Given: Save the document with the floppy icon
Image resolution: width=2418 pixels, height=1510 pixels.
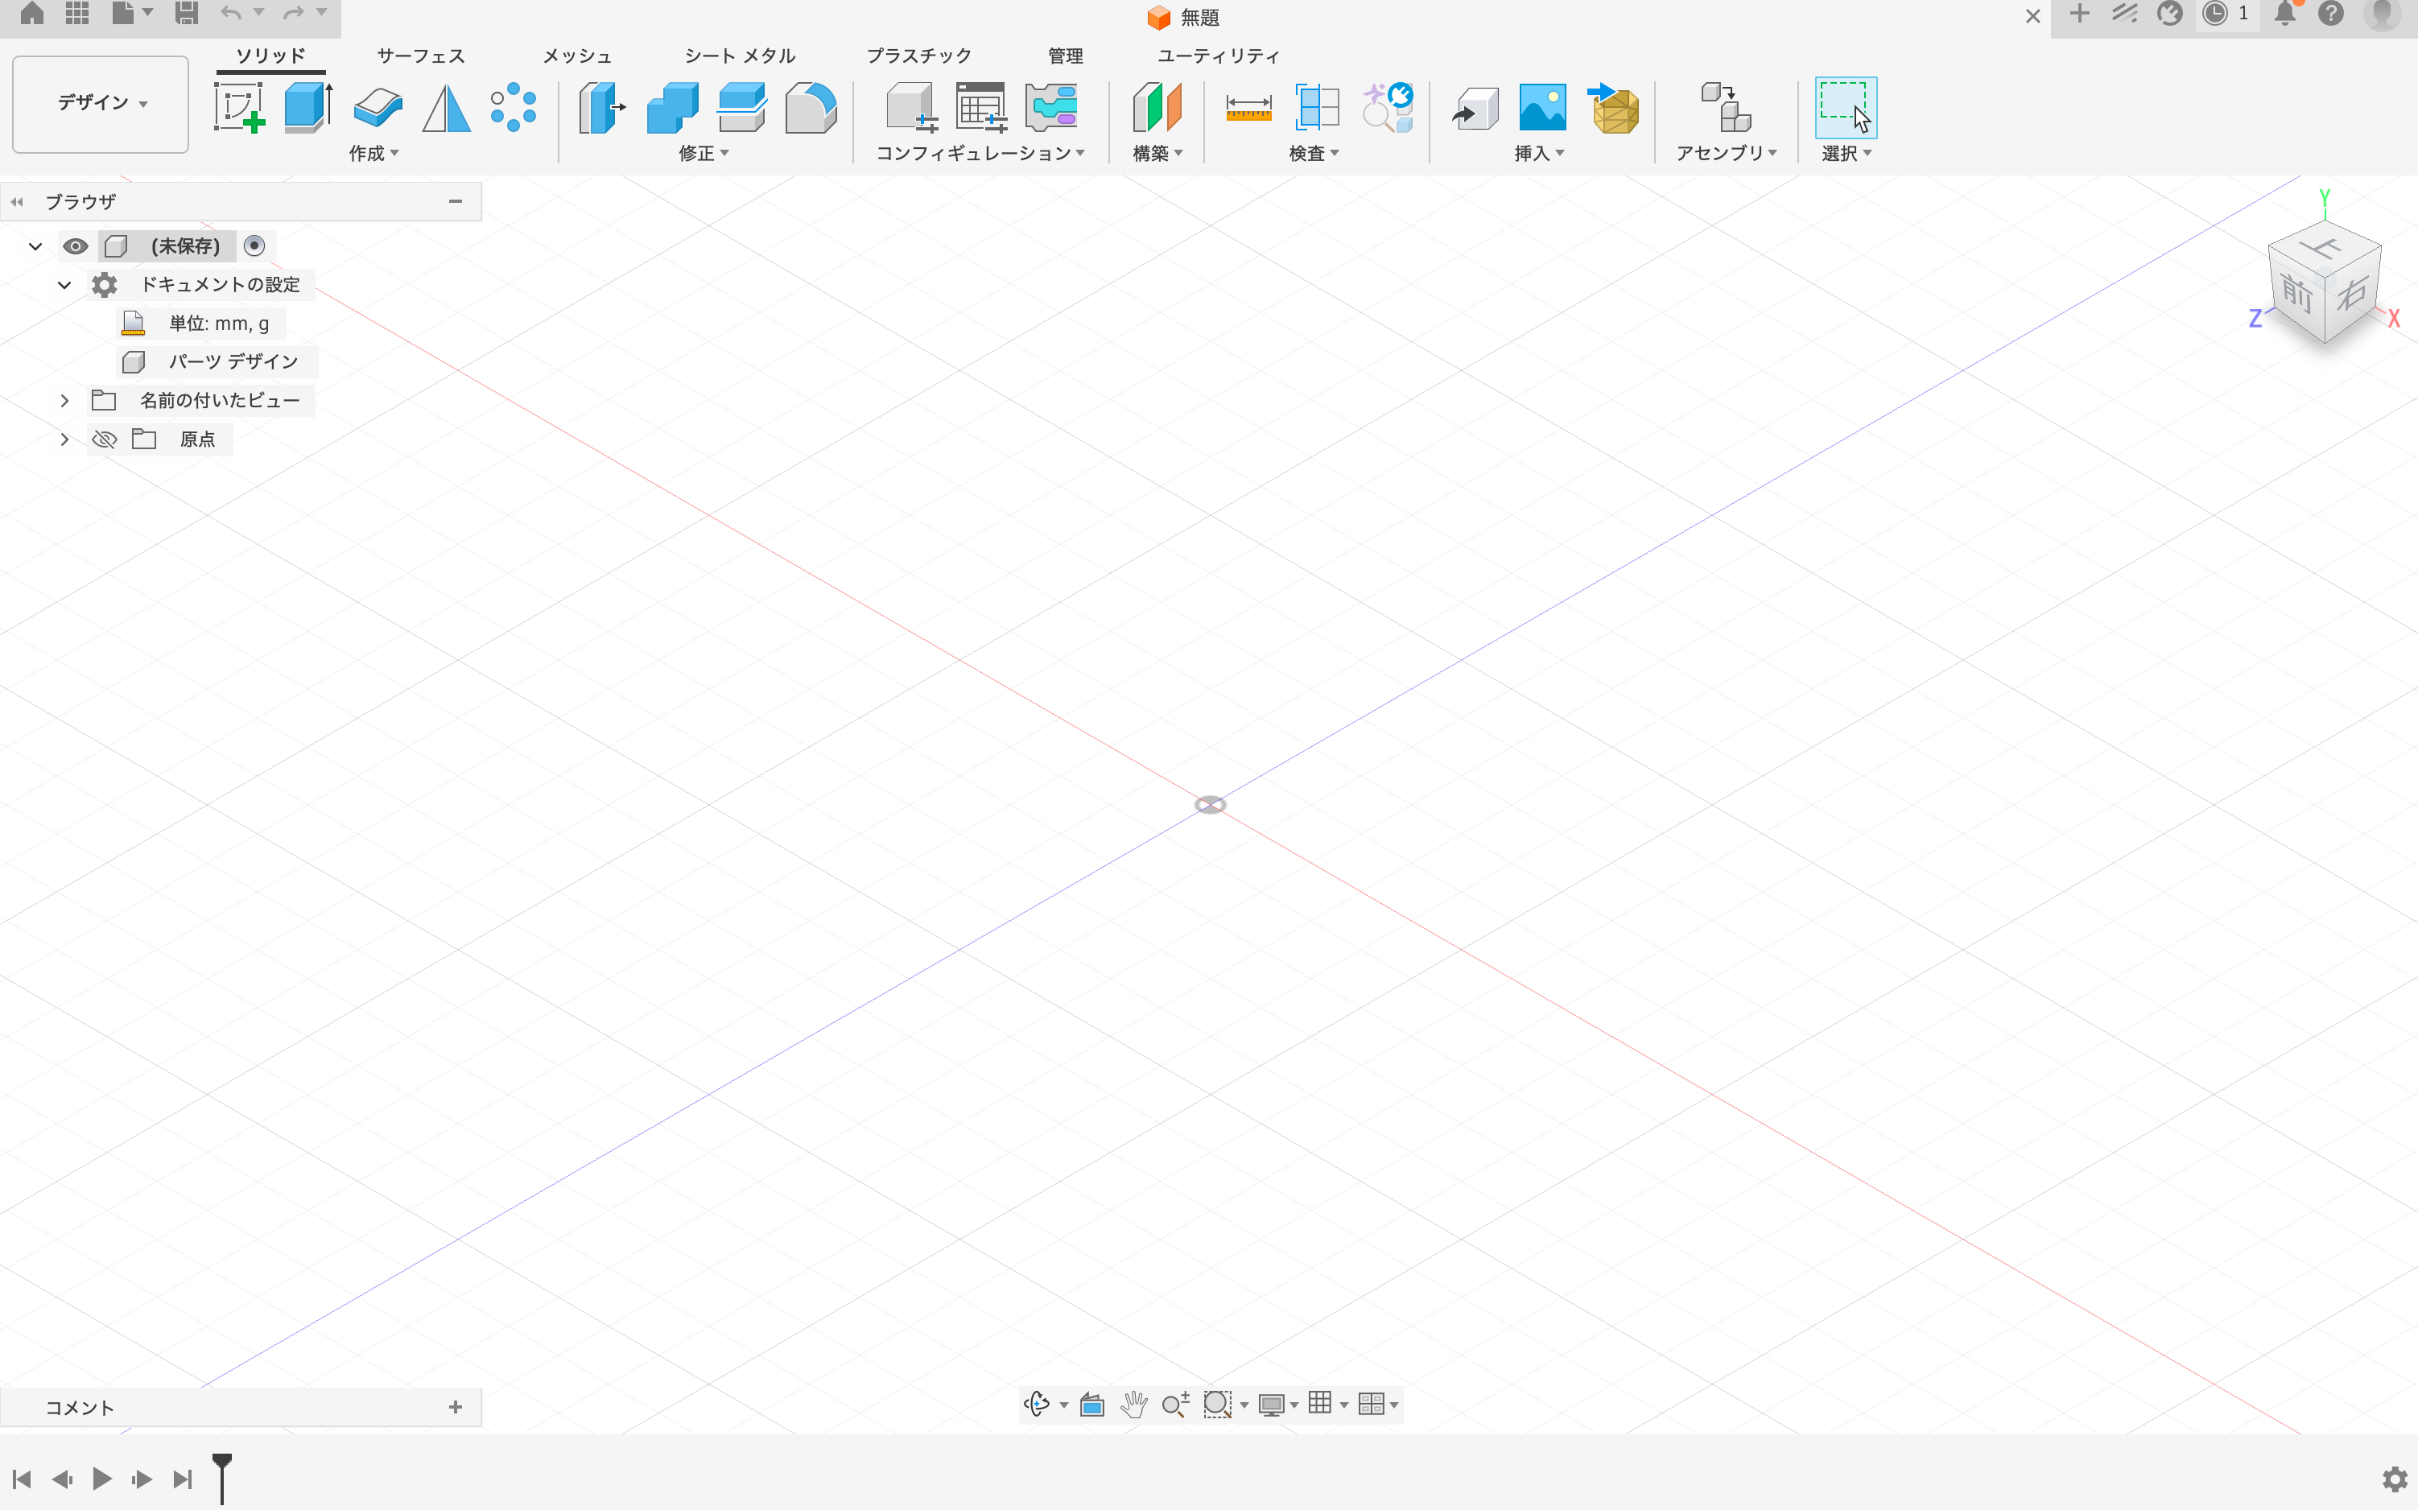Looking at the screenshot, I should pos(186,13).
